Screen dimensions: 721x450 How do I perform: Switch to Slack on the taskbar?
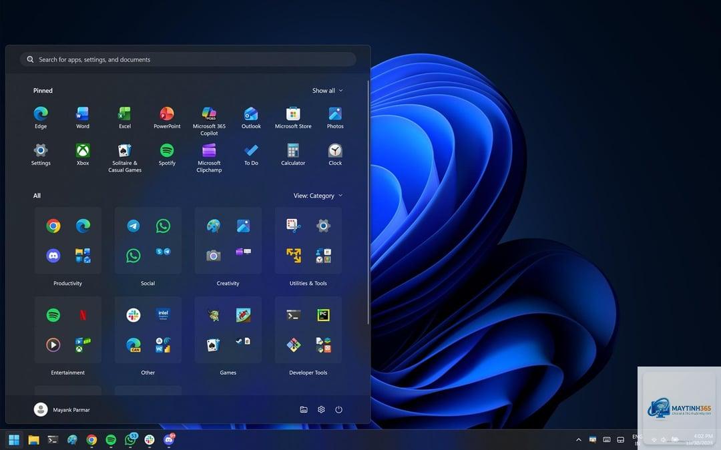click(x=150, y=440)
